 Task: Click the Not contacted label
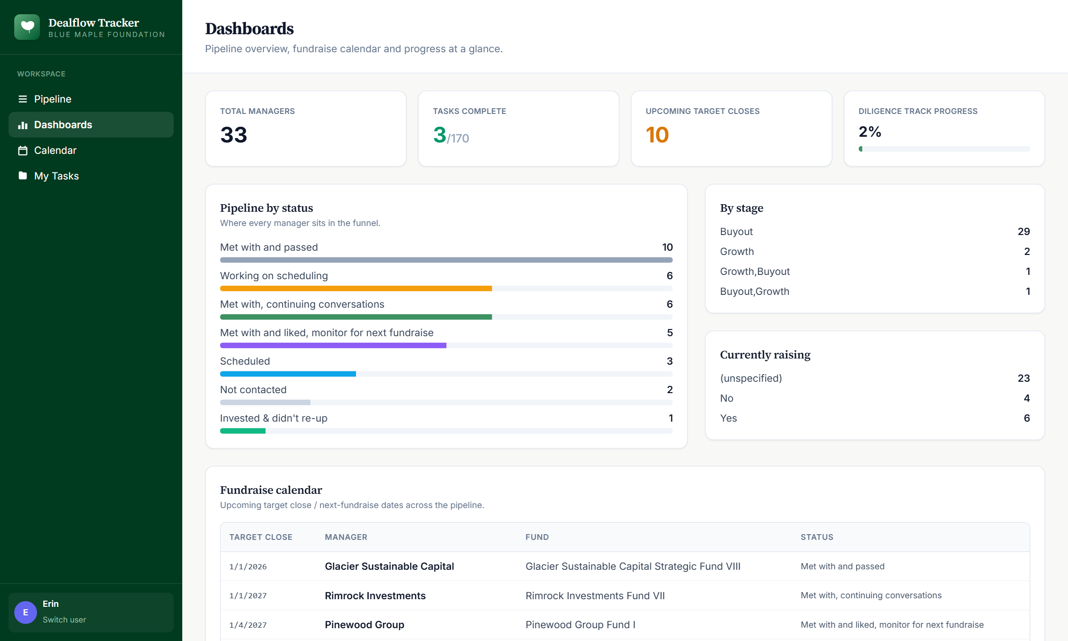[x=253, y=390]
